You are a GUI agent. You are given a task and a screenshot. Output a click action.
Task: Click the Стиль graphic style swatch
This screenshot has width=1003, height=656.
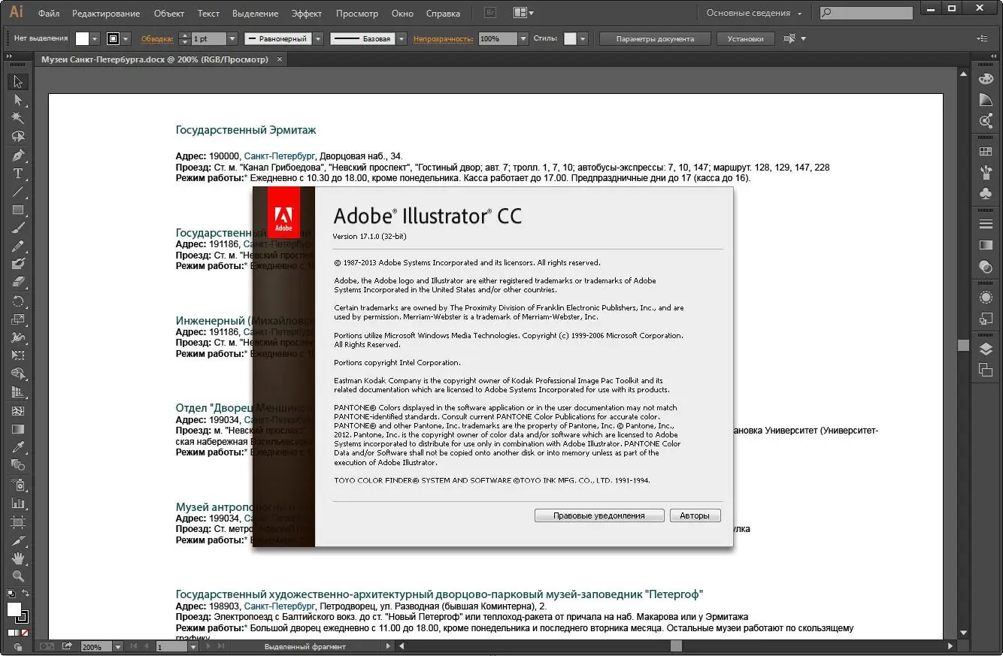point(571,38)
